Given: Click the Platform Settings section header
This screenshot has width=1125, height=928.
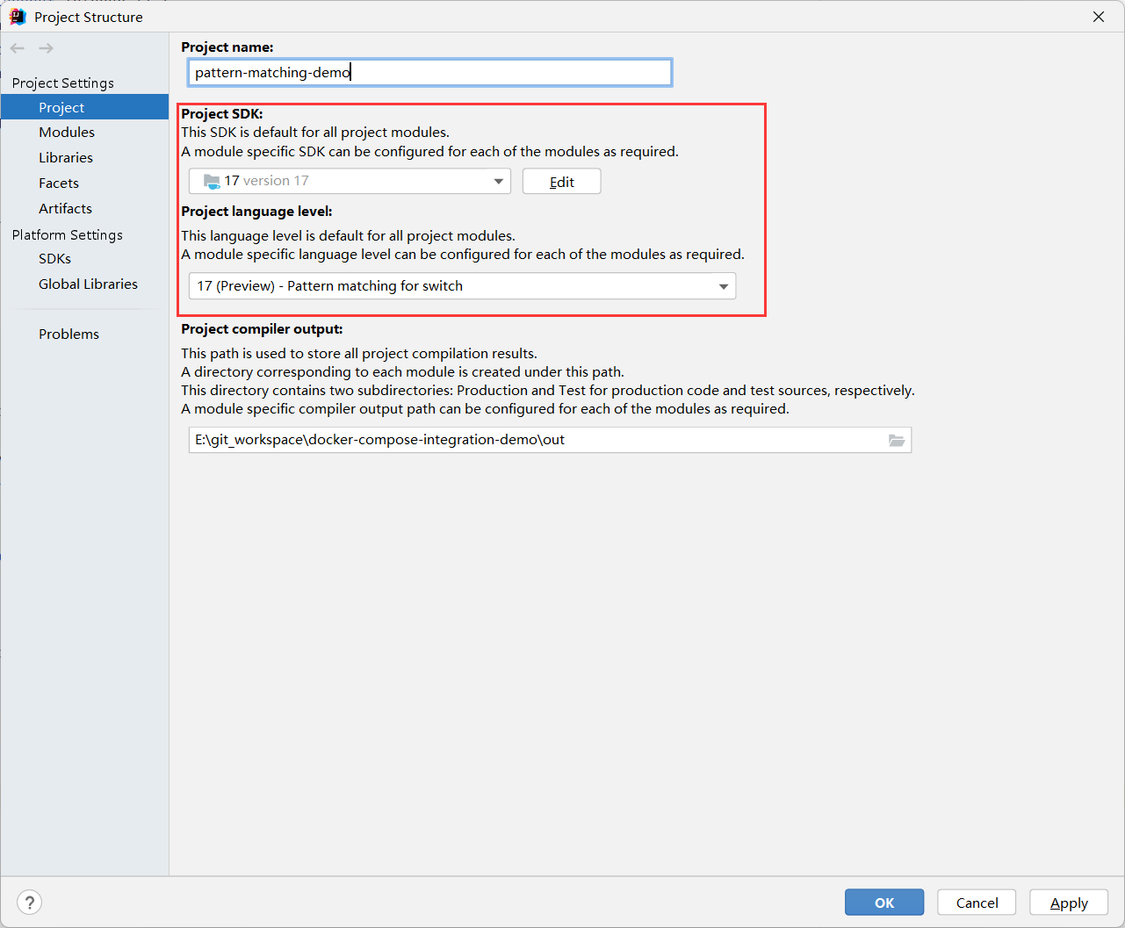Looking at the screenshot, I should (x=68, y=234).
